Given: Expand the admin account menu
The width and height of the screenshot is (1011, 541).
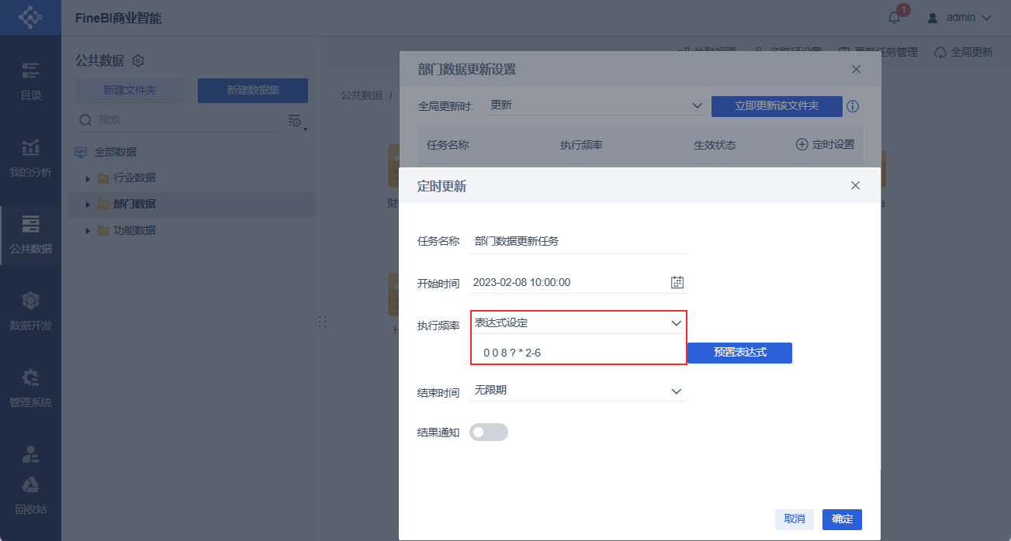Looking at the screenshot, I should click(986, 17).
